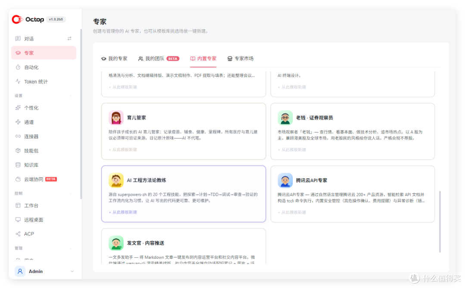
Task: Click the 自动化 clock icon
Action: tap(18, 67)
